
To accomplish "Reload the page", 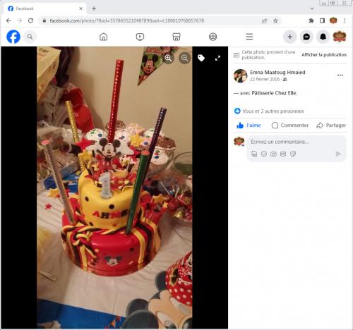I will tap(30, 20).
